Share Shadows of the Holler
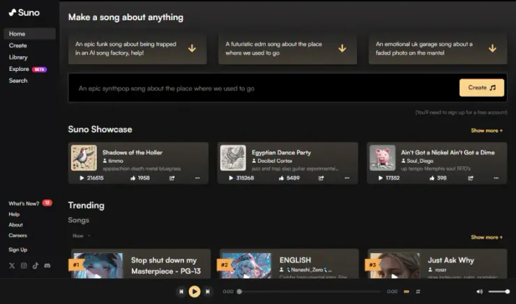Image resolution: width=516 pixels, height=304 pixels. pos(172,178)
